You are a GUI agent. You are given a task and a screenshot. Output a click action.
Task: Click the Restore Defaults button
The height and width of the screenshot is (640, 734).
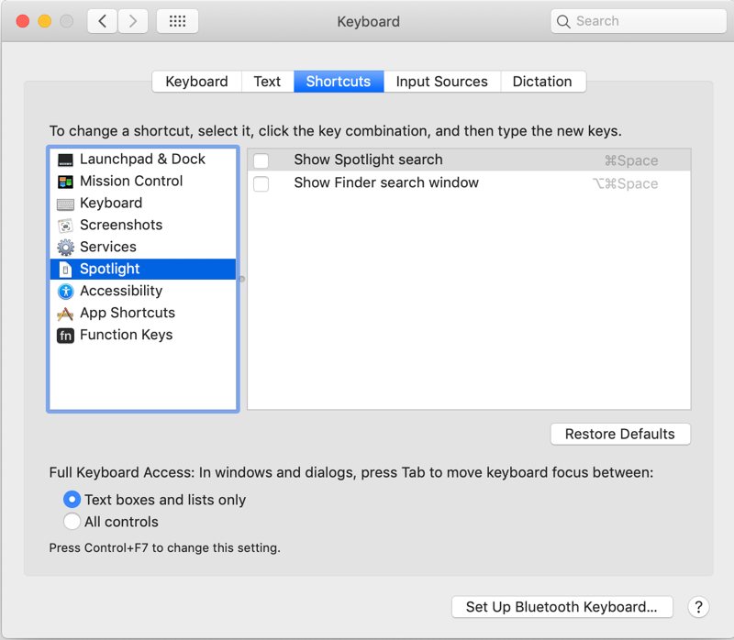point(620,434)
